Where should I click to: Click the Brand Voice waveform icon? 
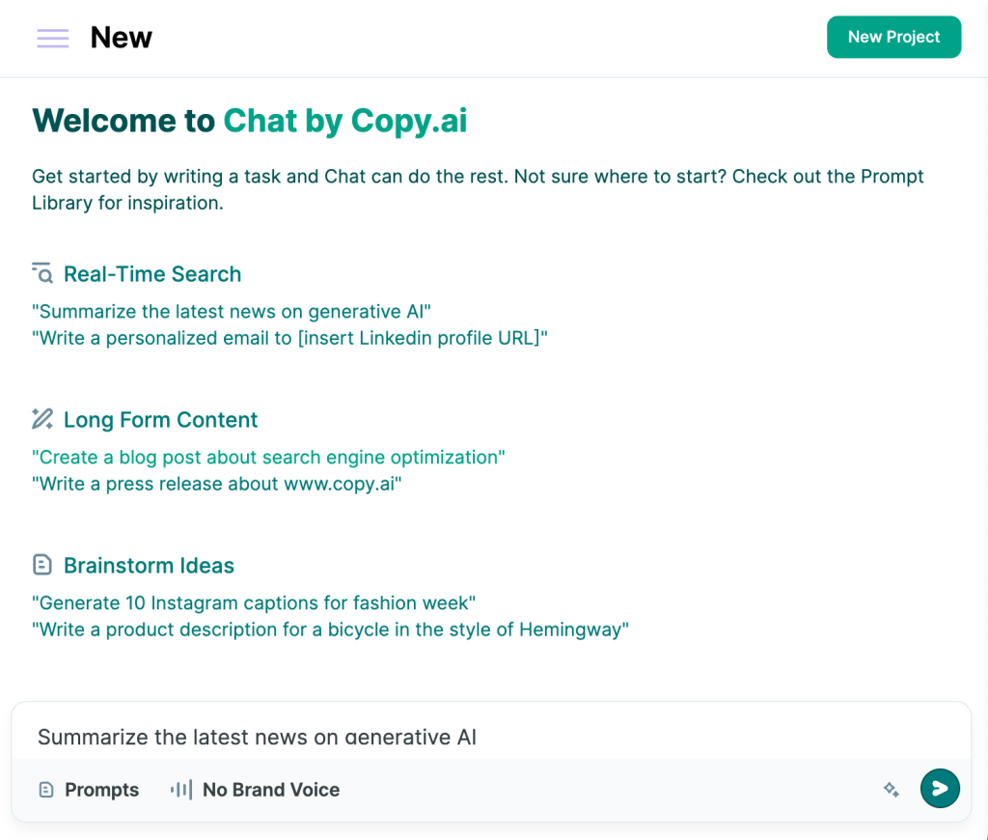pos(181,790)
